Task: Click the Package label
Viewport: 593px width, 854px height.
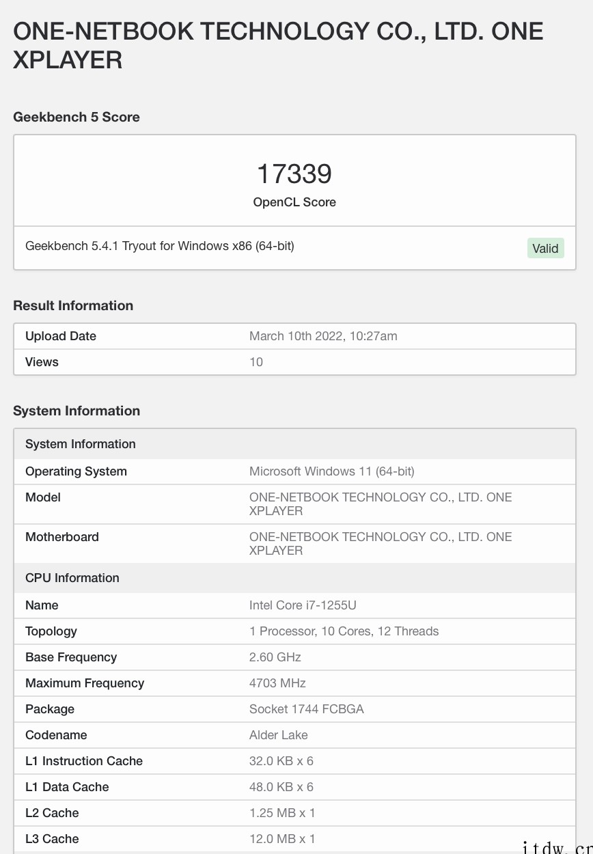Action: pos(50,709)
